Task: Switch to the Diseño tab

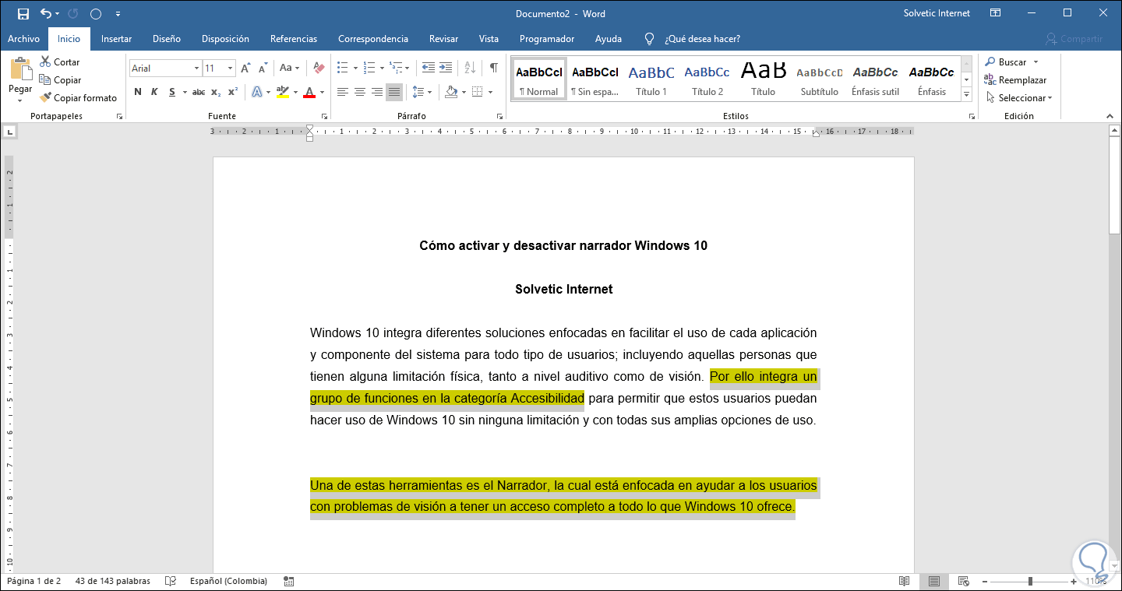Action: click(x=167, y=39)
